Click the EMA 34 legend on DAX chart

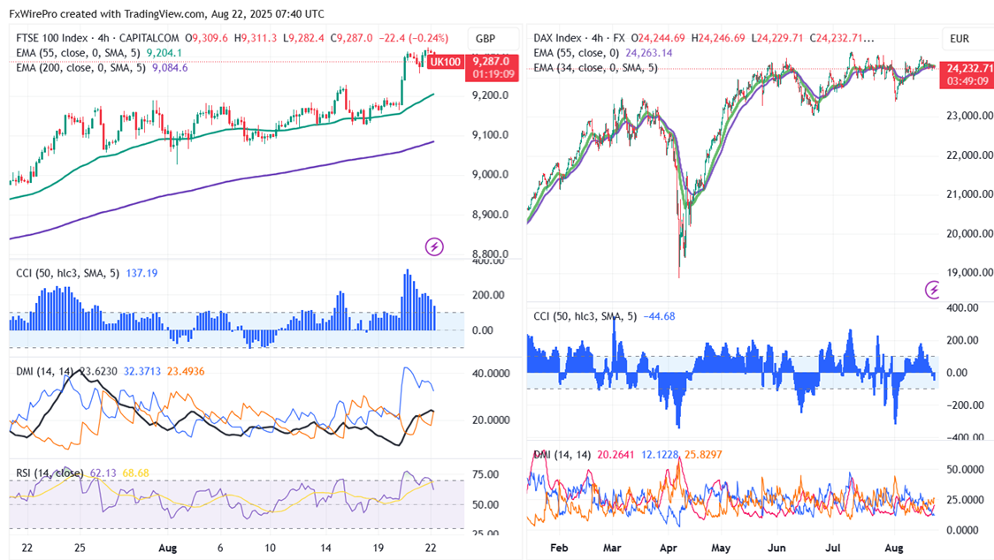pyautogui.click(x=595, y=67)
